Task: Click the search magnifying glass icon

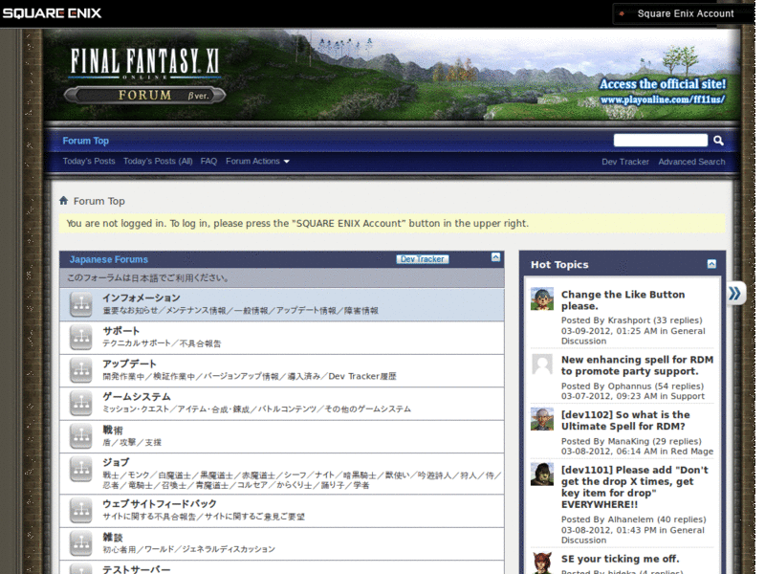Action: click(x=718, y=140)
